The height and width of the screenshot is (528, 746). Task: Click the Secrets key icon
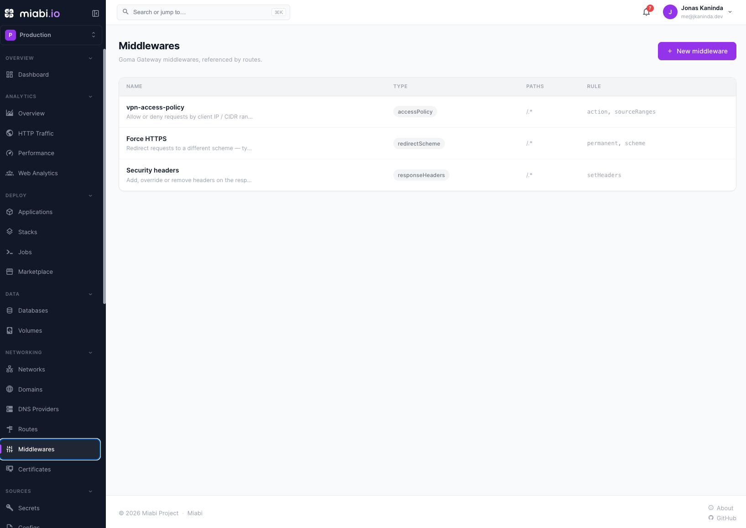tap(10, 508)
